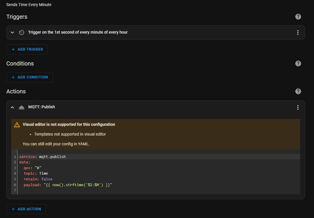Open the trigger's three-dot options menu
314x218 pixels.
(x=298, y=32)
